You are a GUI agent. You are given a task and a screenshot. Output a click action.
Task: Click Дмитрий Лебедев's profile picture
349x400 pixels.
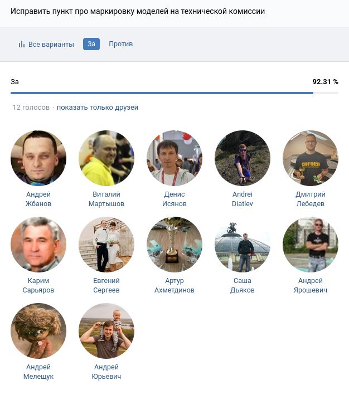pyautogui.click(x=311, y=158)
